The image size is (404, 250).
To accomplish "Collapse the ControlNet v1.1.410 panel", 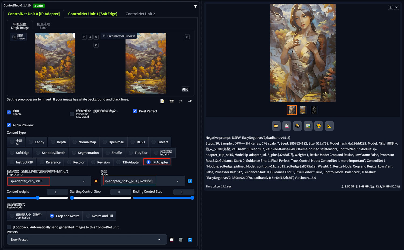I will coord(196,6).
